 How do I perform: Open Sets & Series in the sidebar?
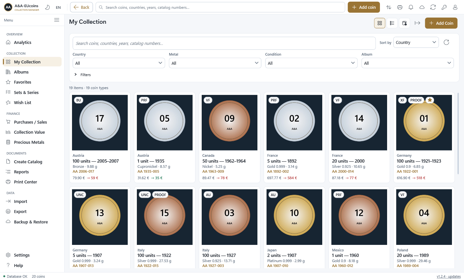tap(32, 92)
